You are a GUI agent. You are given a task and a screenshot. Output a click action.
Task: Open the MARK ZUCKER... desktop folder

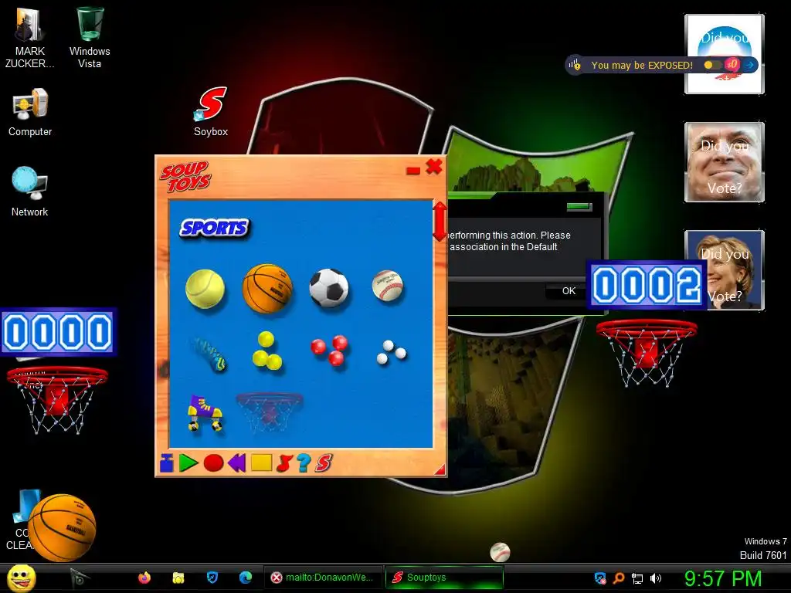30,37
